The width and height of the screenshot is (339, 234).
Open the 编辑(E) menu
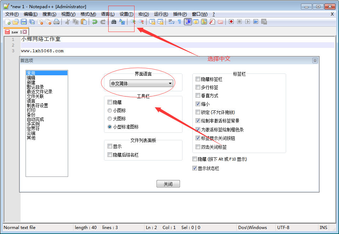tap(31, 14)
